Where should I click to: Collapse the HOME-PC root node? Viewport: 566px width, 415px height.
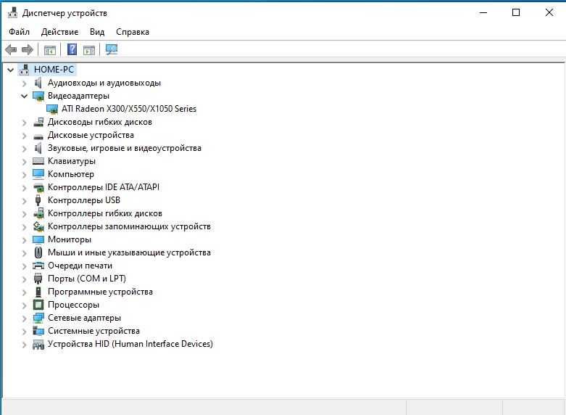point(11,70)
